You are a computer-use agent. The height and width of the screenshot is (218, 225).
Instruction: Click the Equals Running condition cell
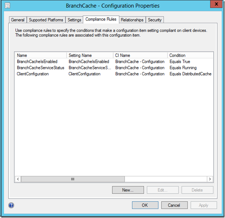[183, 68]
